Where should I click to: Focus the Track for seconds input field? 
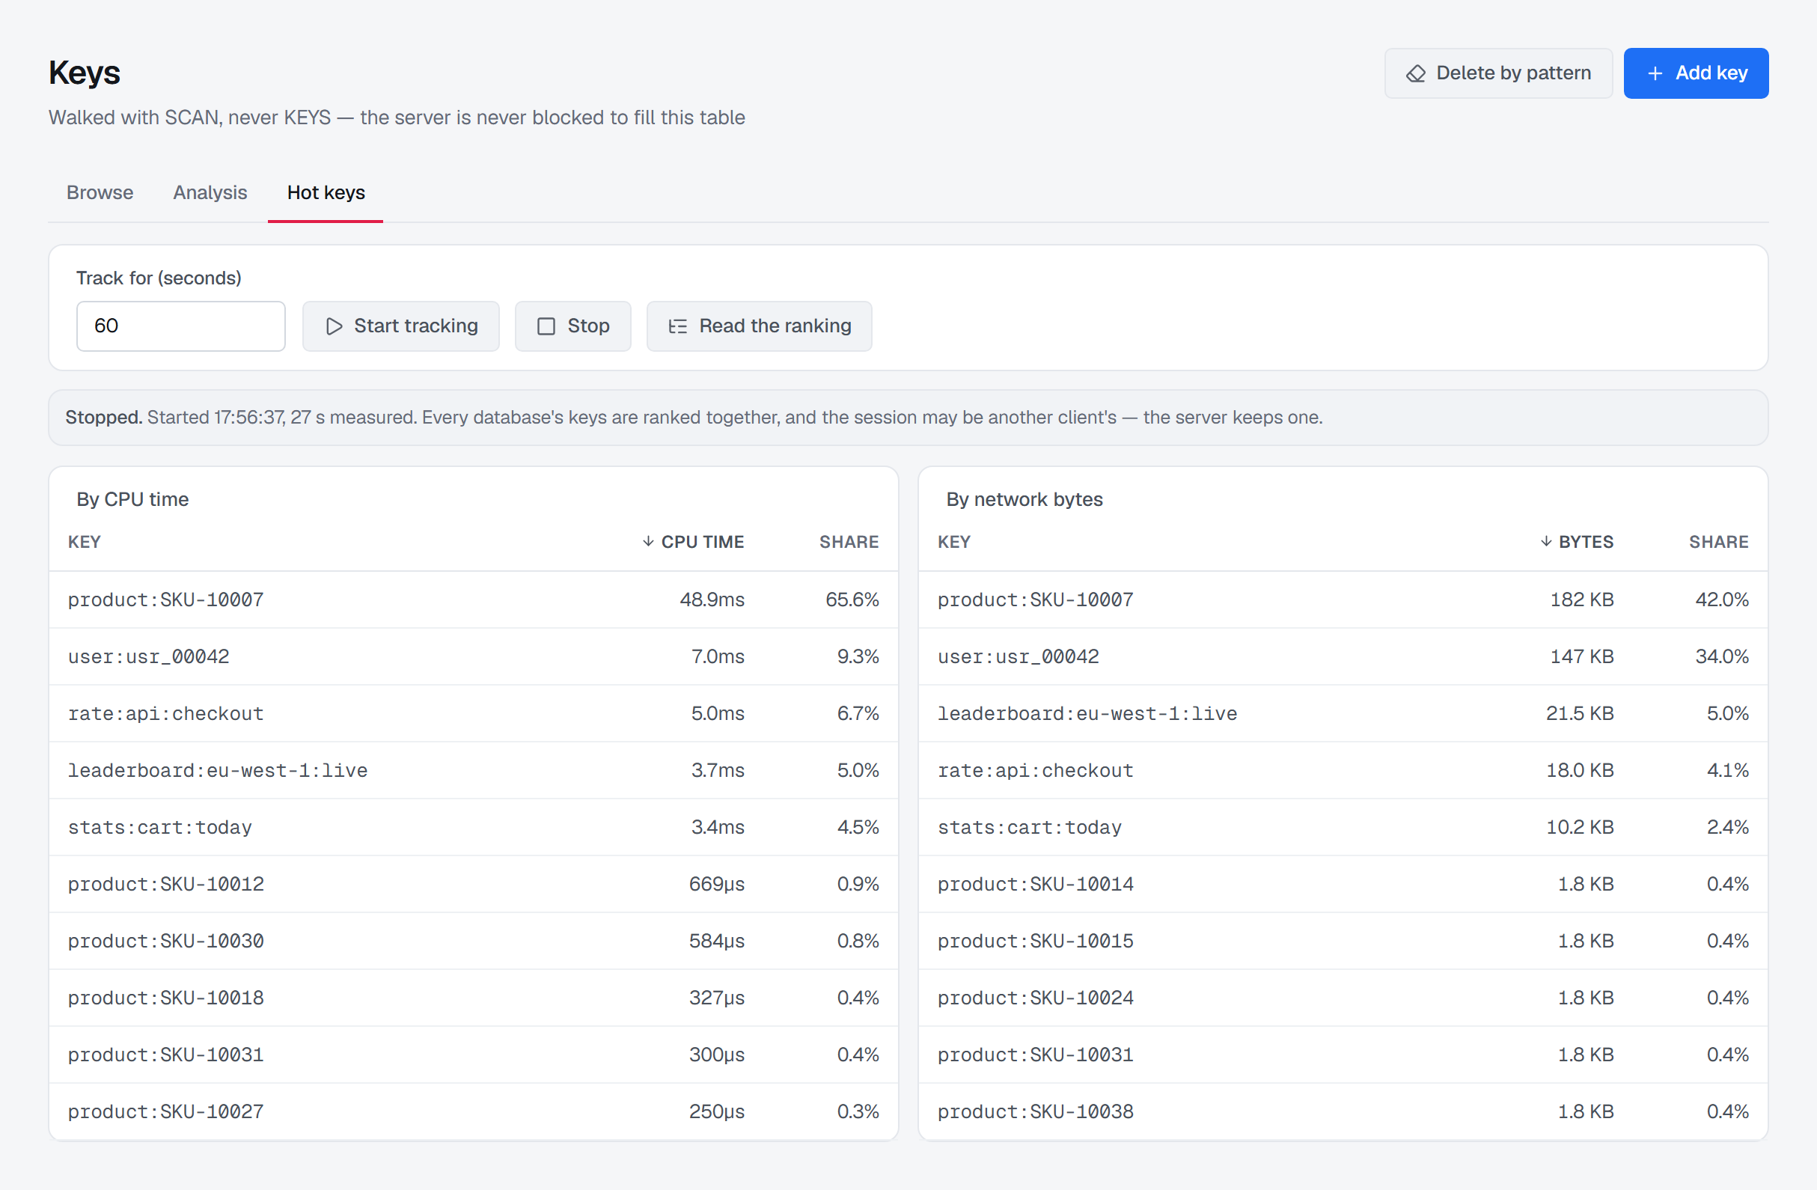[x=181, y=326]
